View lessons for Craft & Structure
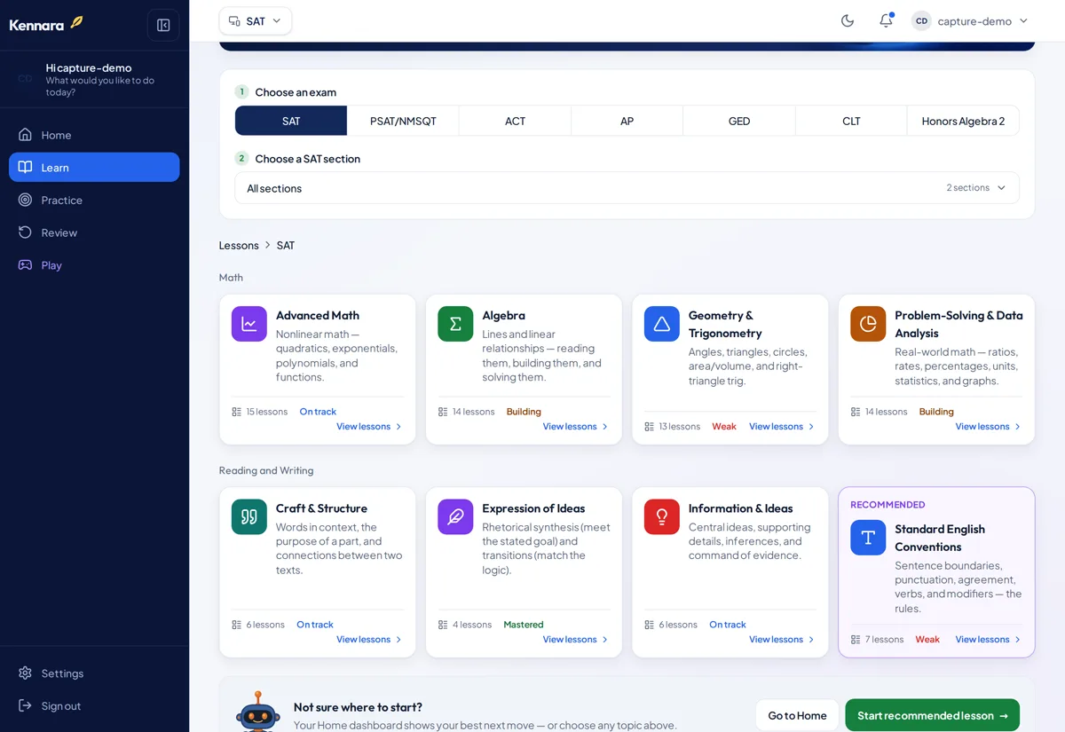Viewport: 1065px width, 732px height. pyautogui.click(x=369, y=640)
